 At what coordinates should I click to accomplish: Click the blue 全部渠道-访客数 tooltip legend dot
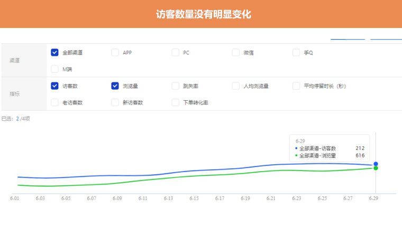point(296,149)
